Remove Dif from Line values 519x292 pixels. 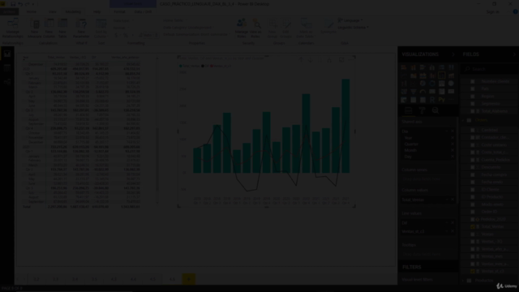453,223
